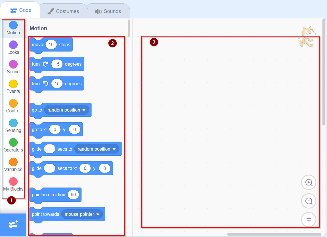Edit the degrees value in turn clockwise block
This screenshot has height=237, width=327.
(x=57, y=64)
